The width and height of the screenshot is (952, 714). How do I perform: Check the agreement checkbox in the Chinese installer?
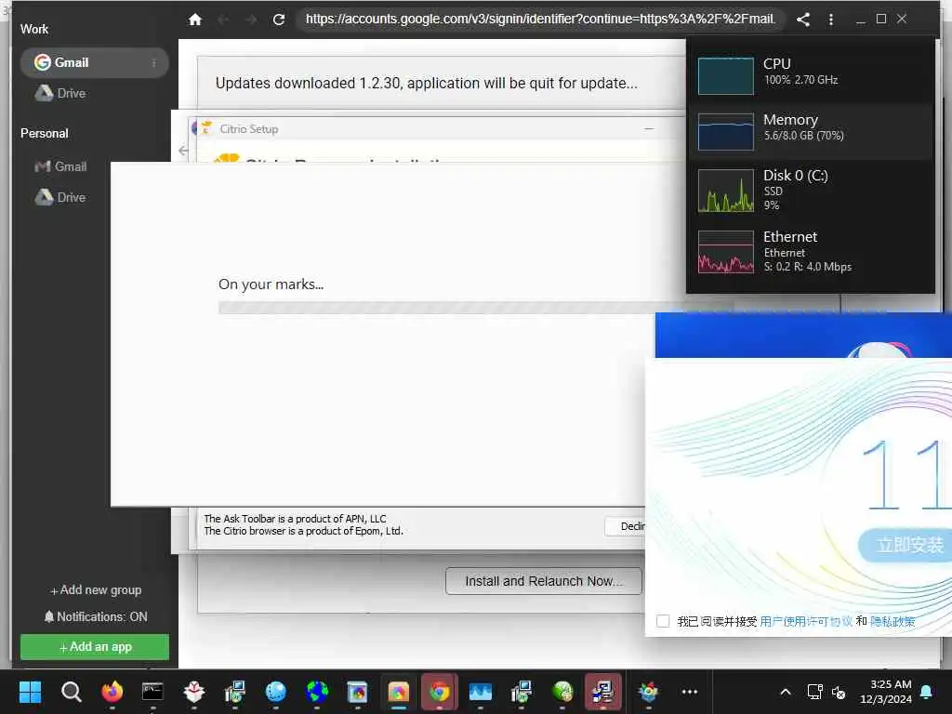tap(663, 621)
